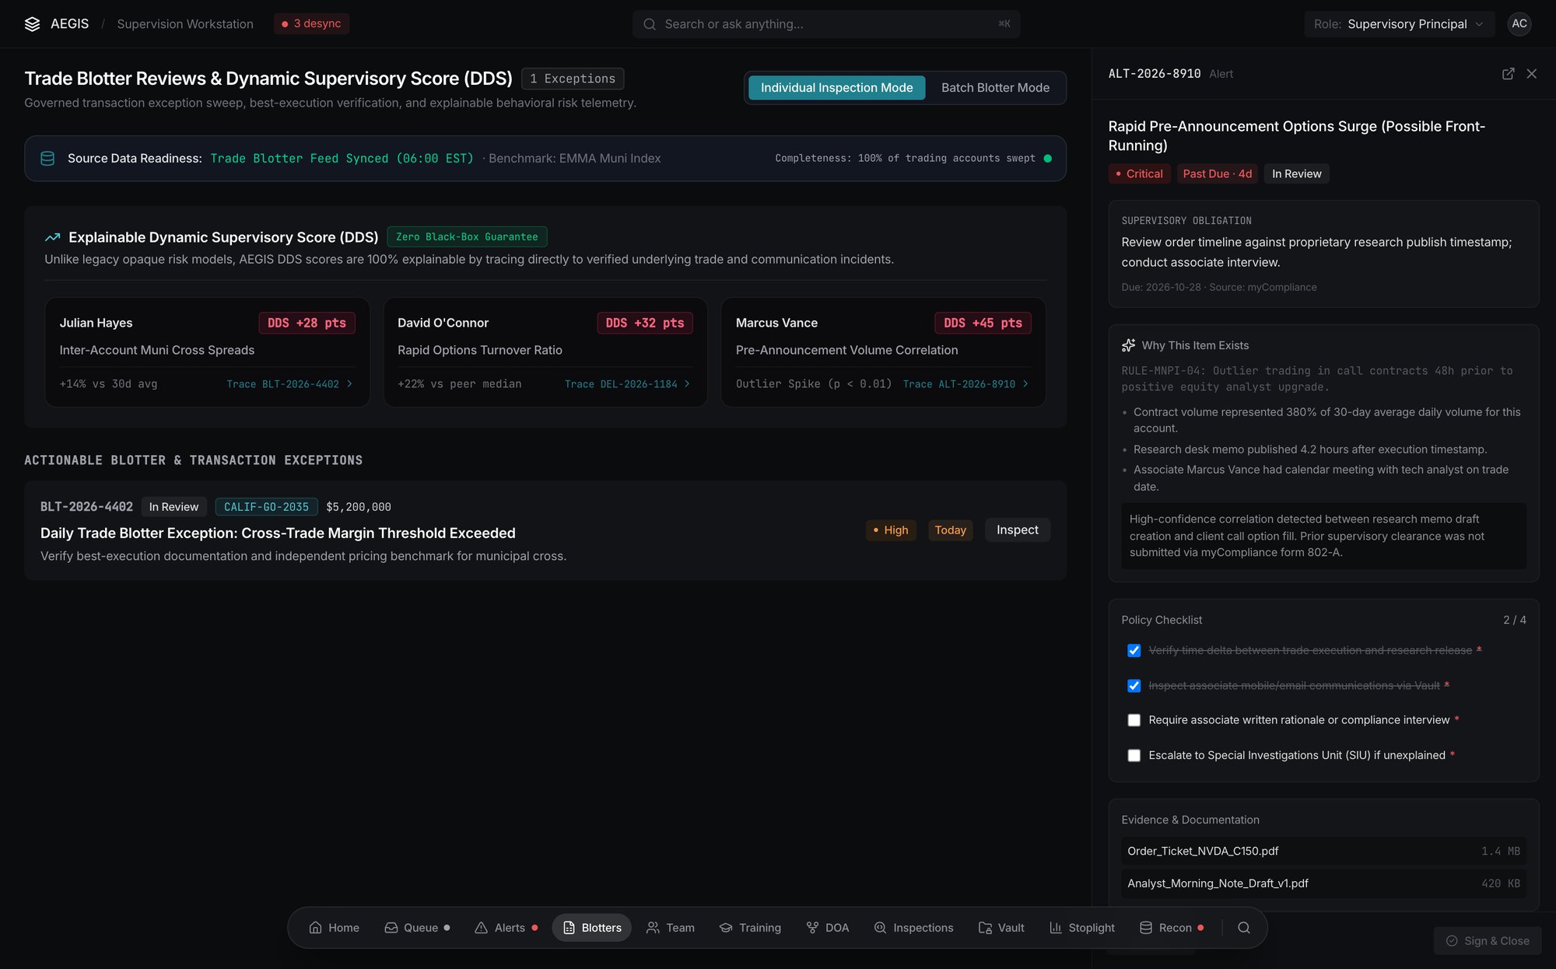Open alert in new window icon
The height and width of the screenshot is (969, 1556).
(1508, 74)
